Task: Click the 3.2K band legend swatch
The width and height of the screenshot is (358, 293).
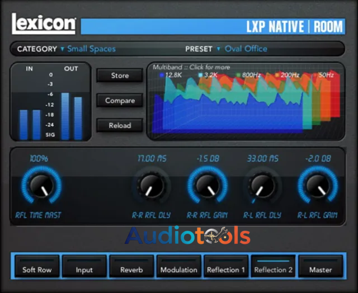Action: tap(200, 75)
